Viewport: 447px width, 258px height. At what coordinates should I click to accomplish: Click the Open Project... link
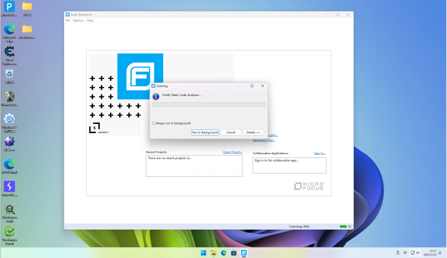[233, 152]
